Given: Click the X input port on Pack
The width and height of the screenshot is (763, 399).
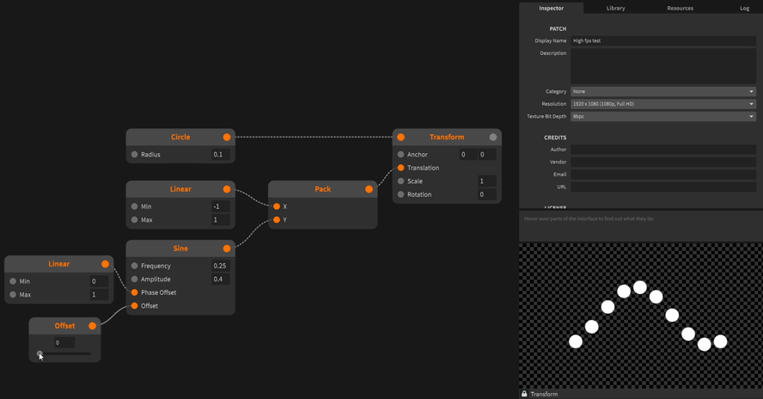Looking at the screenshot, I should 277,206.
